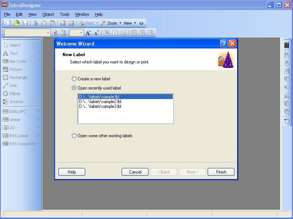Click the rotate icon in right toolbar
This screenshot has width=293, height=219.
pos(287,121)
